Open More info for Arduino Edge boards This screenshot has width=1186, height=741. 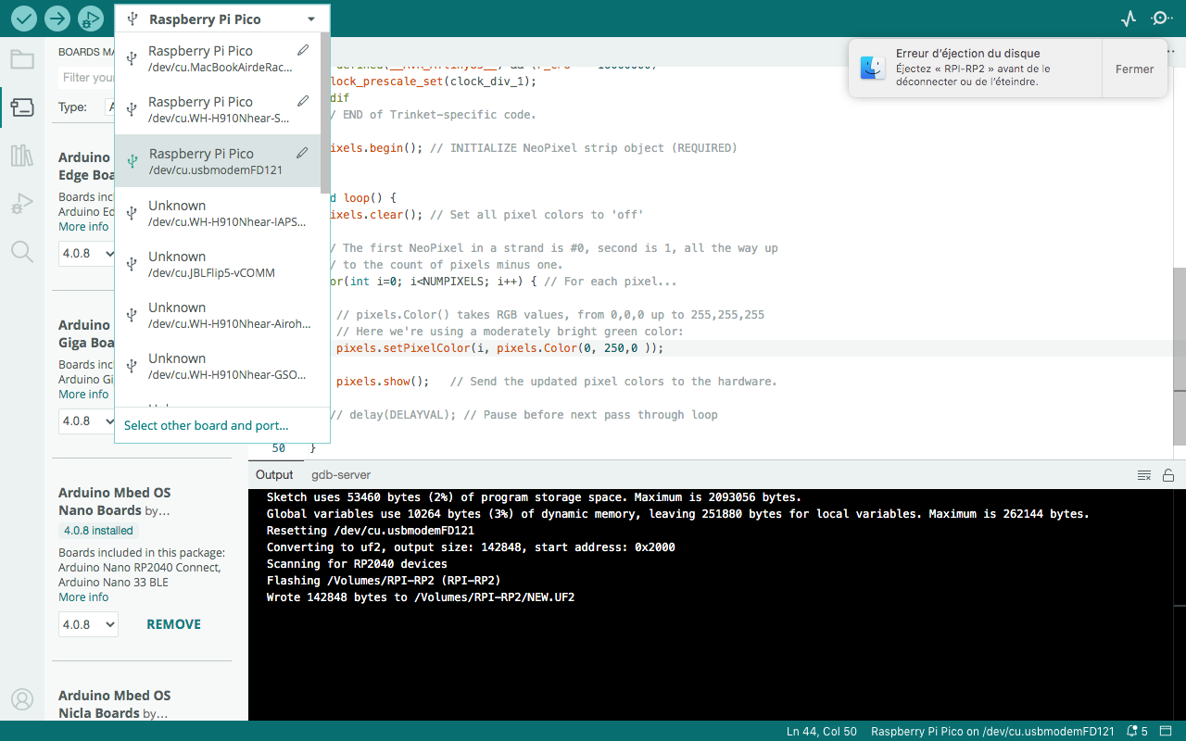pyautogui.click(x=83, y=227)
